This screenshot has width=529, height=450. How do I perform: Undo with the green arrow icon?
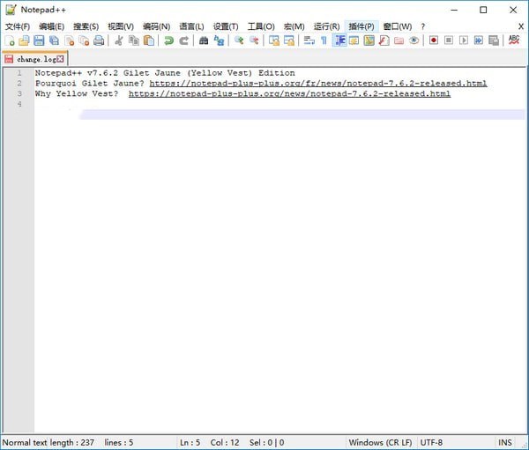pos(168,41)
